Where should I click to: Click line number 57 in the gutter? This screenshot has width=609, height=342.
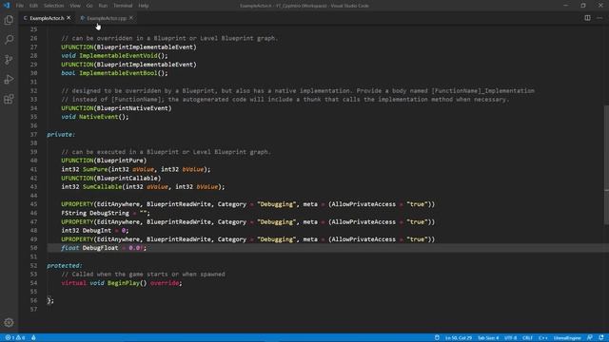tap(34, 309)
